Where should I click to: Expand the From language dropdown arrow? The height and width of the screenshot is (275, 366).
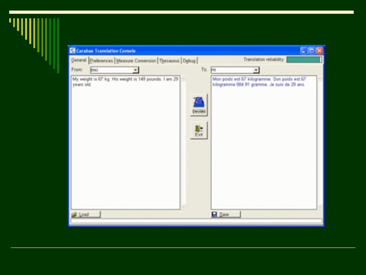(x=135, y=70)
